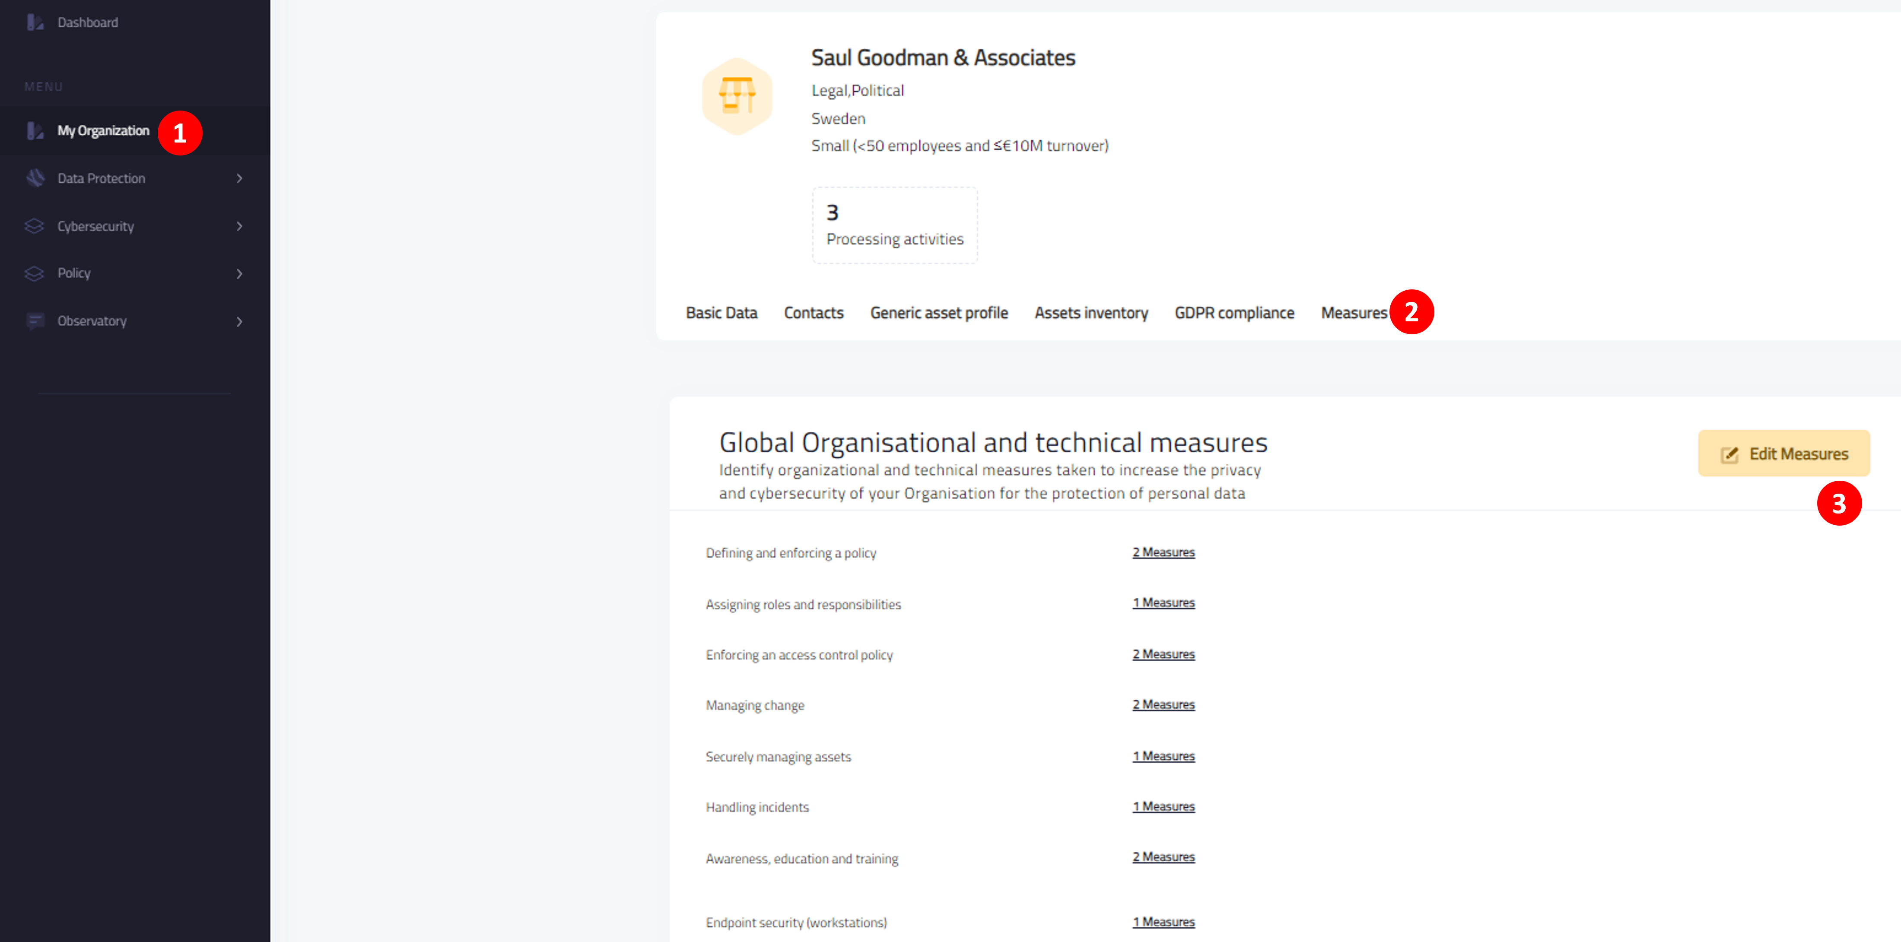Open the Data Protection menu entry
Image resolution: width=1901 pixels, height=942 pixels.
point(101,178)
